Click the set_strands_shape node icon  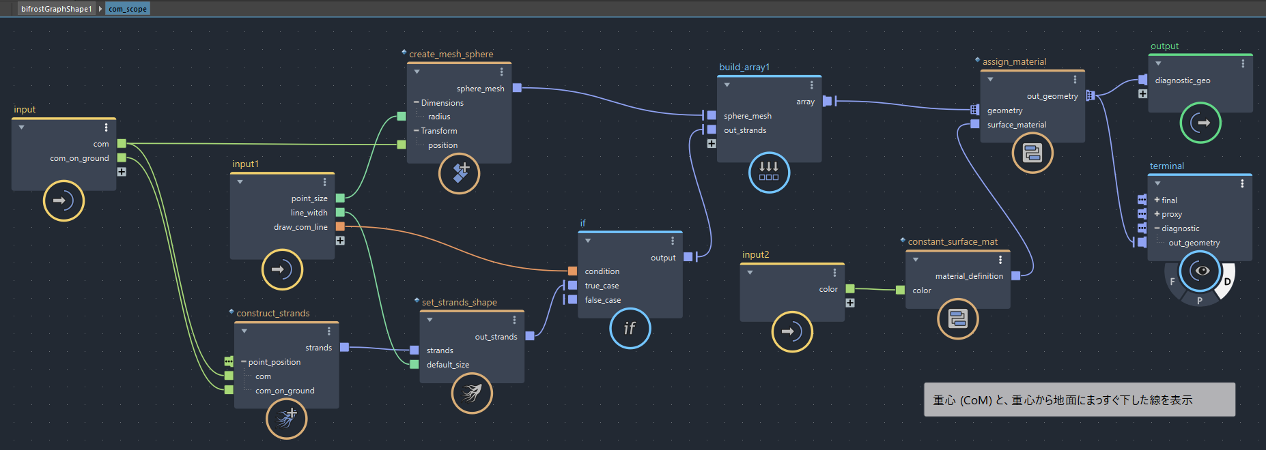pos(472,393)
